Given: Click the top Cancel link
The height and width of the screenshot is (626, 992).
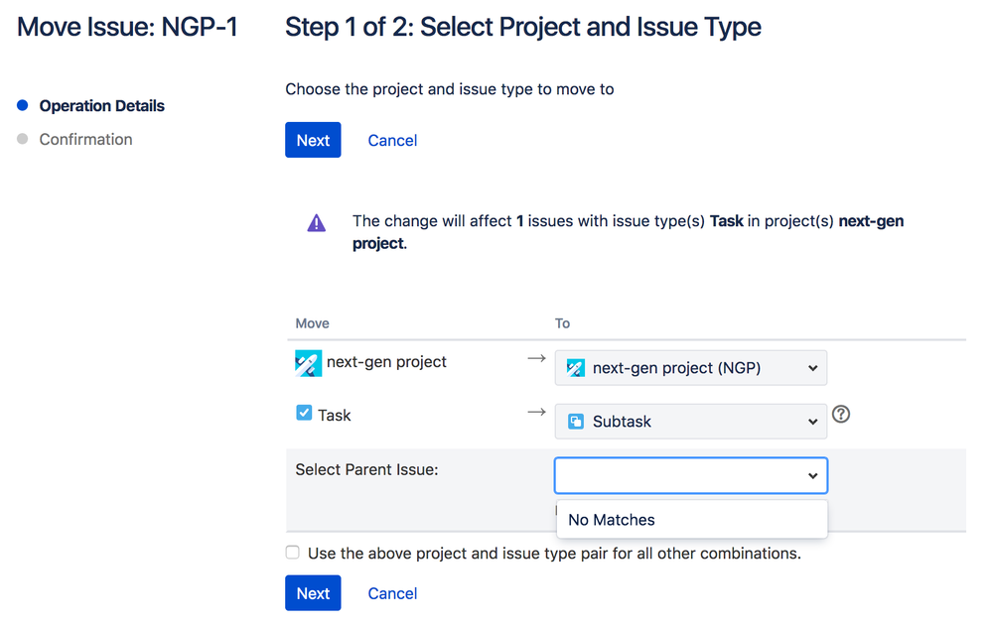Looking at the screenshot, I should pyautogui.click(x=392, y=141).
